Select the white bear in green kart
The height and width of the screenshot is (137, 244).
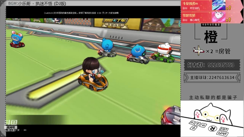(163, 53)
